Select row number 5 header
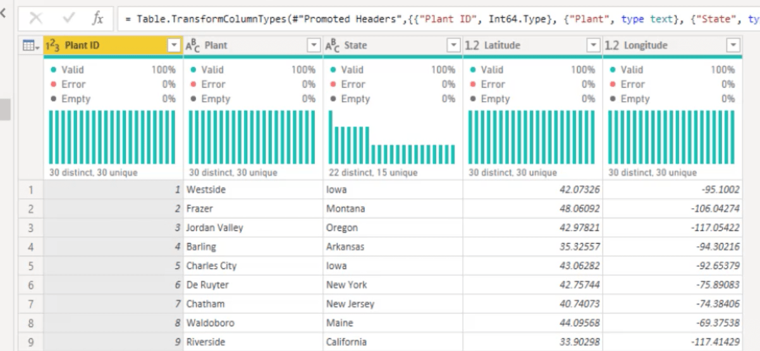Screen dimensions: 760x351 coord(30,266)
